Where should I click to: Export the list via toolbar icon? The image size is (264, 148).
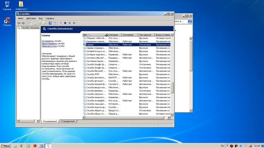pyautogui.click(x=44, y=23)
